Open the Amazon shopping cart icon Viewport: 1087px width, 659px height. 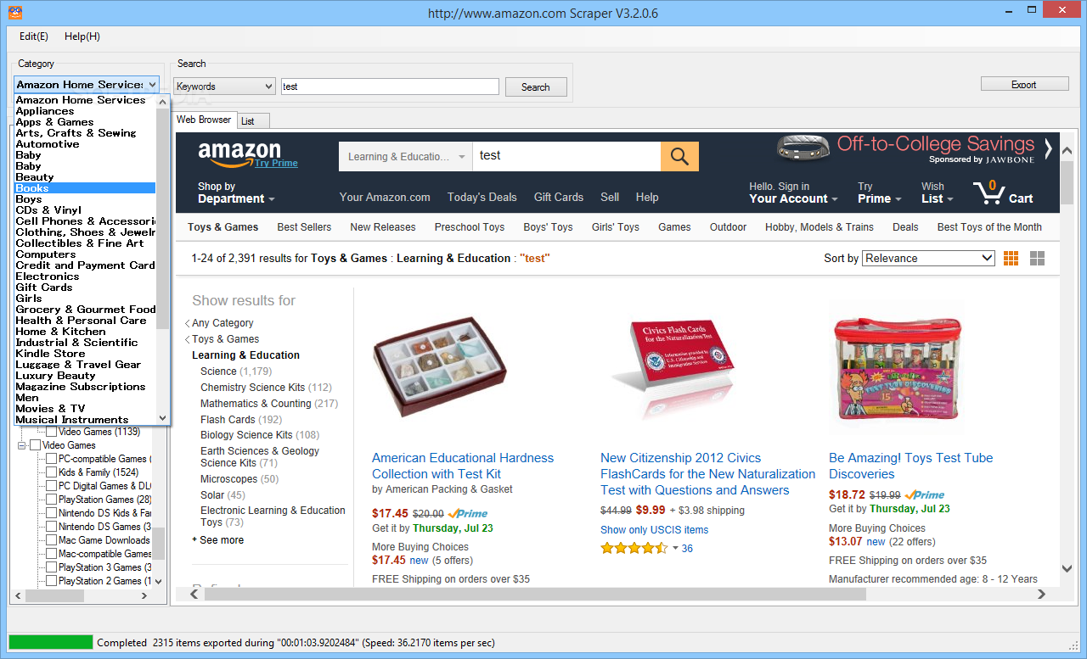pos(988,193)
